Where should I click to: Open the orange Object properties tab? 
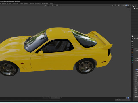[132, 52]
